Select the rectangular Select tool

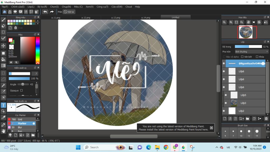[3, 73]
